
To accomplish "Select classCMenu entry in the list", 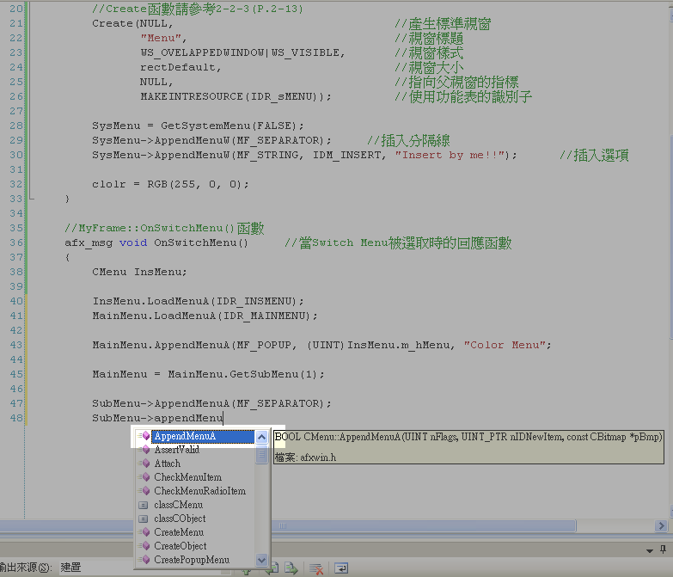I will point(179,505).
